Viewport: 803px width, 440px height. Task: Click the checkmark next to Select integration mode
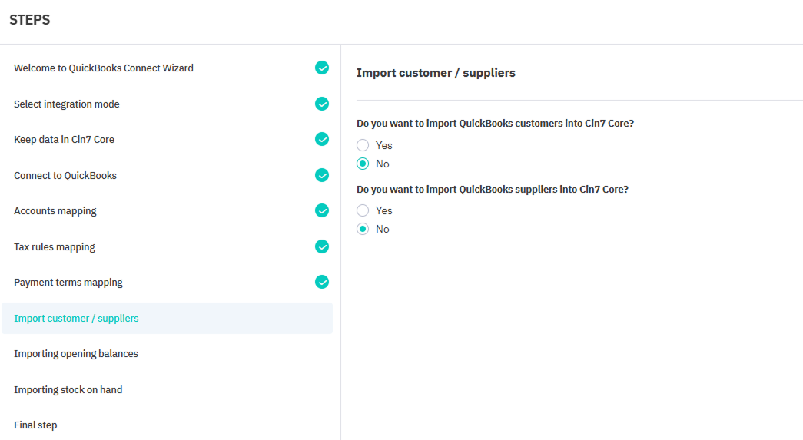click(x=322, y=104)
